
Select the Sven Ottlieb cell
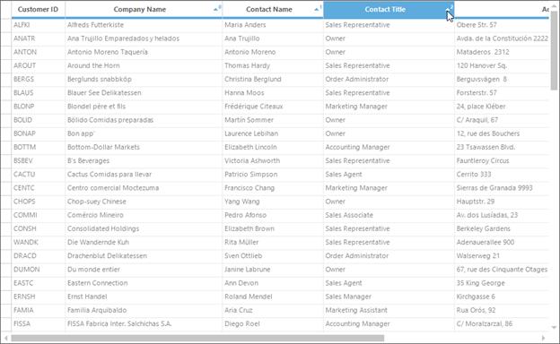pos(273,255)
